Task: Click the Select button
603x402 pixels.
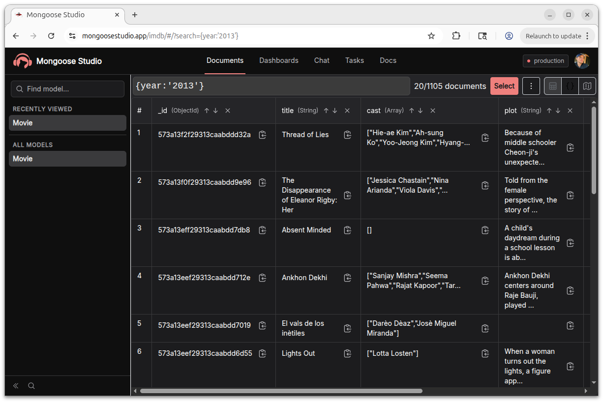Action: pyautogui.click(x=504, y=86)
